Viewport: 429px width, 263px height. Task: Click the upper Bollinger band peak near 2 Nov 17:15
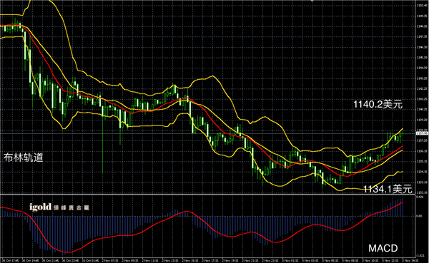pos(212,76)
